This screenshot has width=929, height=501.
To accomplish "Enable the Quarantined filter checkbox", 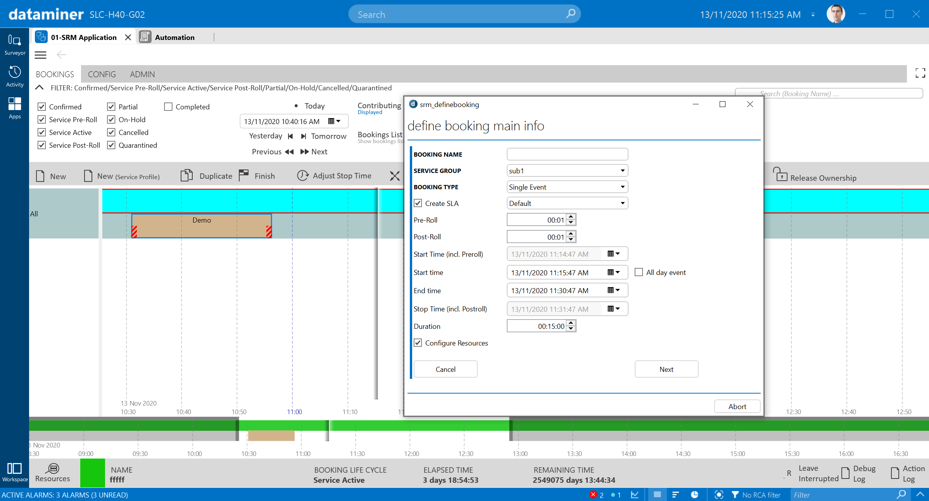I will tap(111, 145).
